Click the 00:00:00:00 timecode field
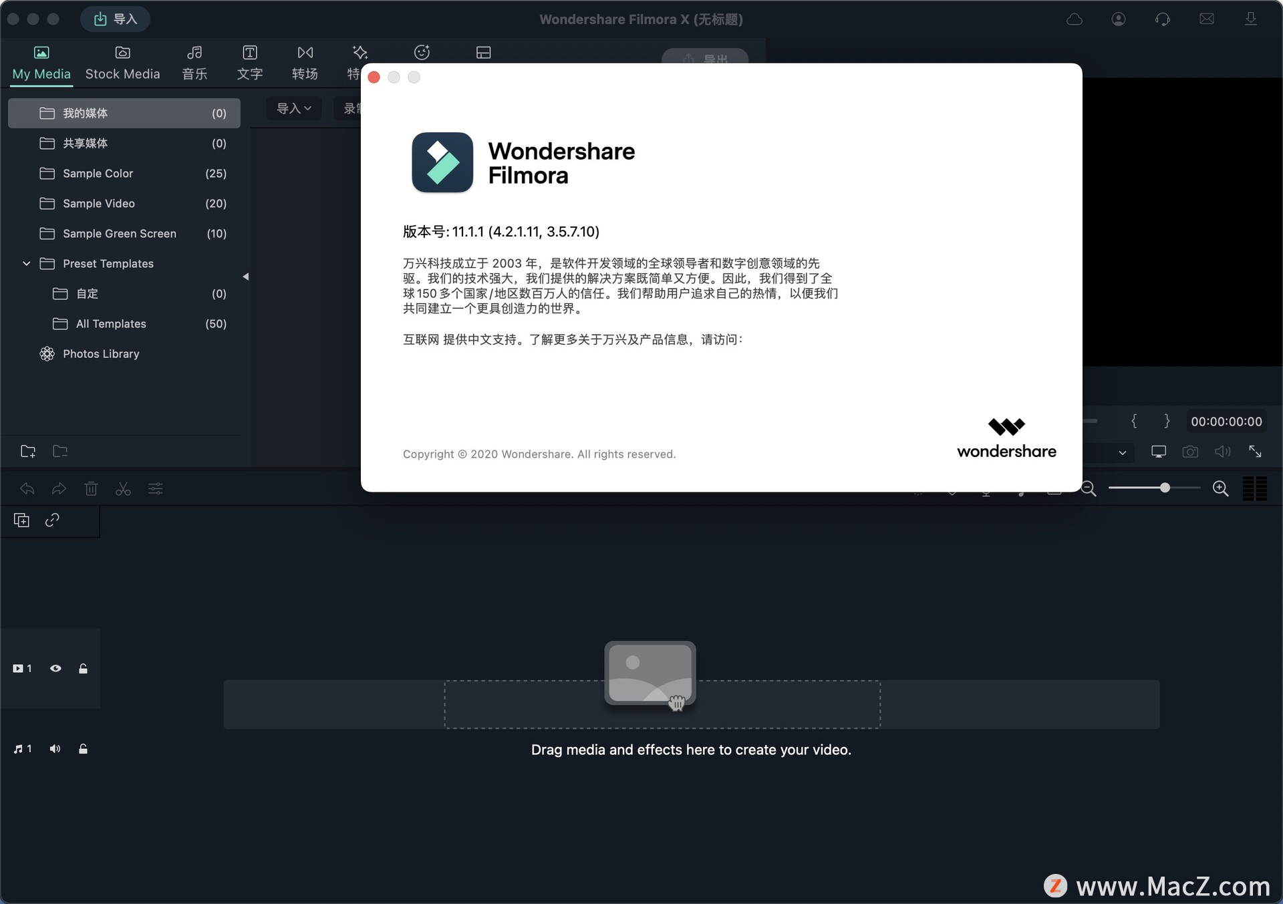Viewport: 1283px width, 904px height. tap(1226, 422)
